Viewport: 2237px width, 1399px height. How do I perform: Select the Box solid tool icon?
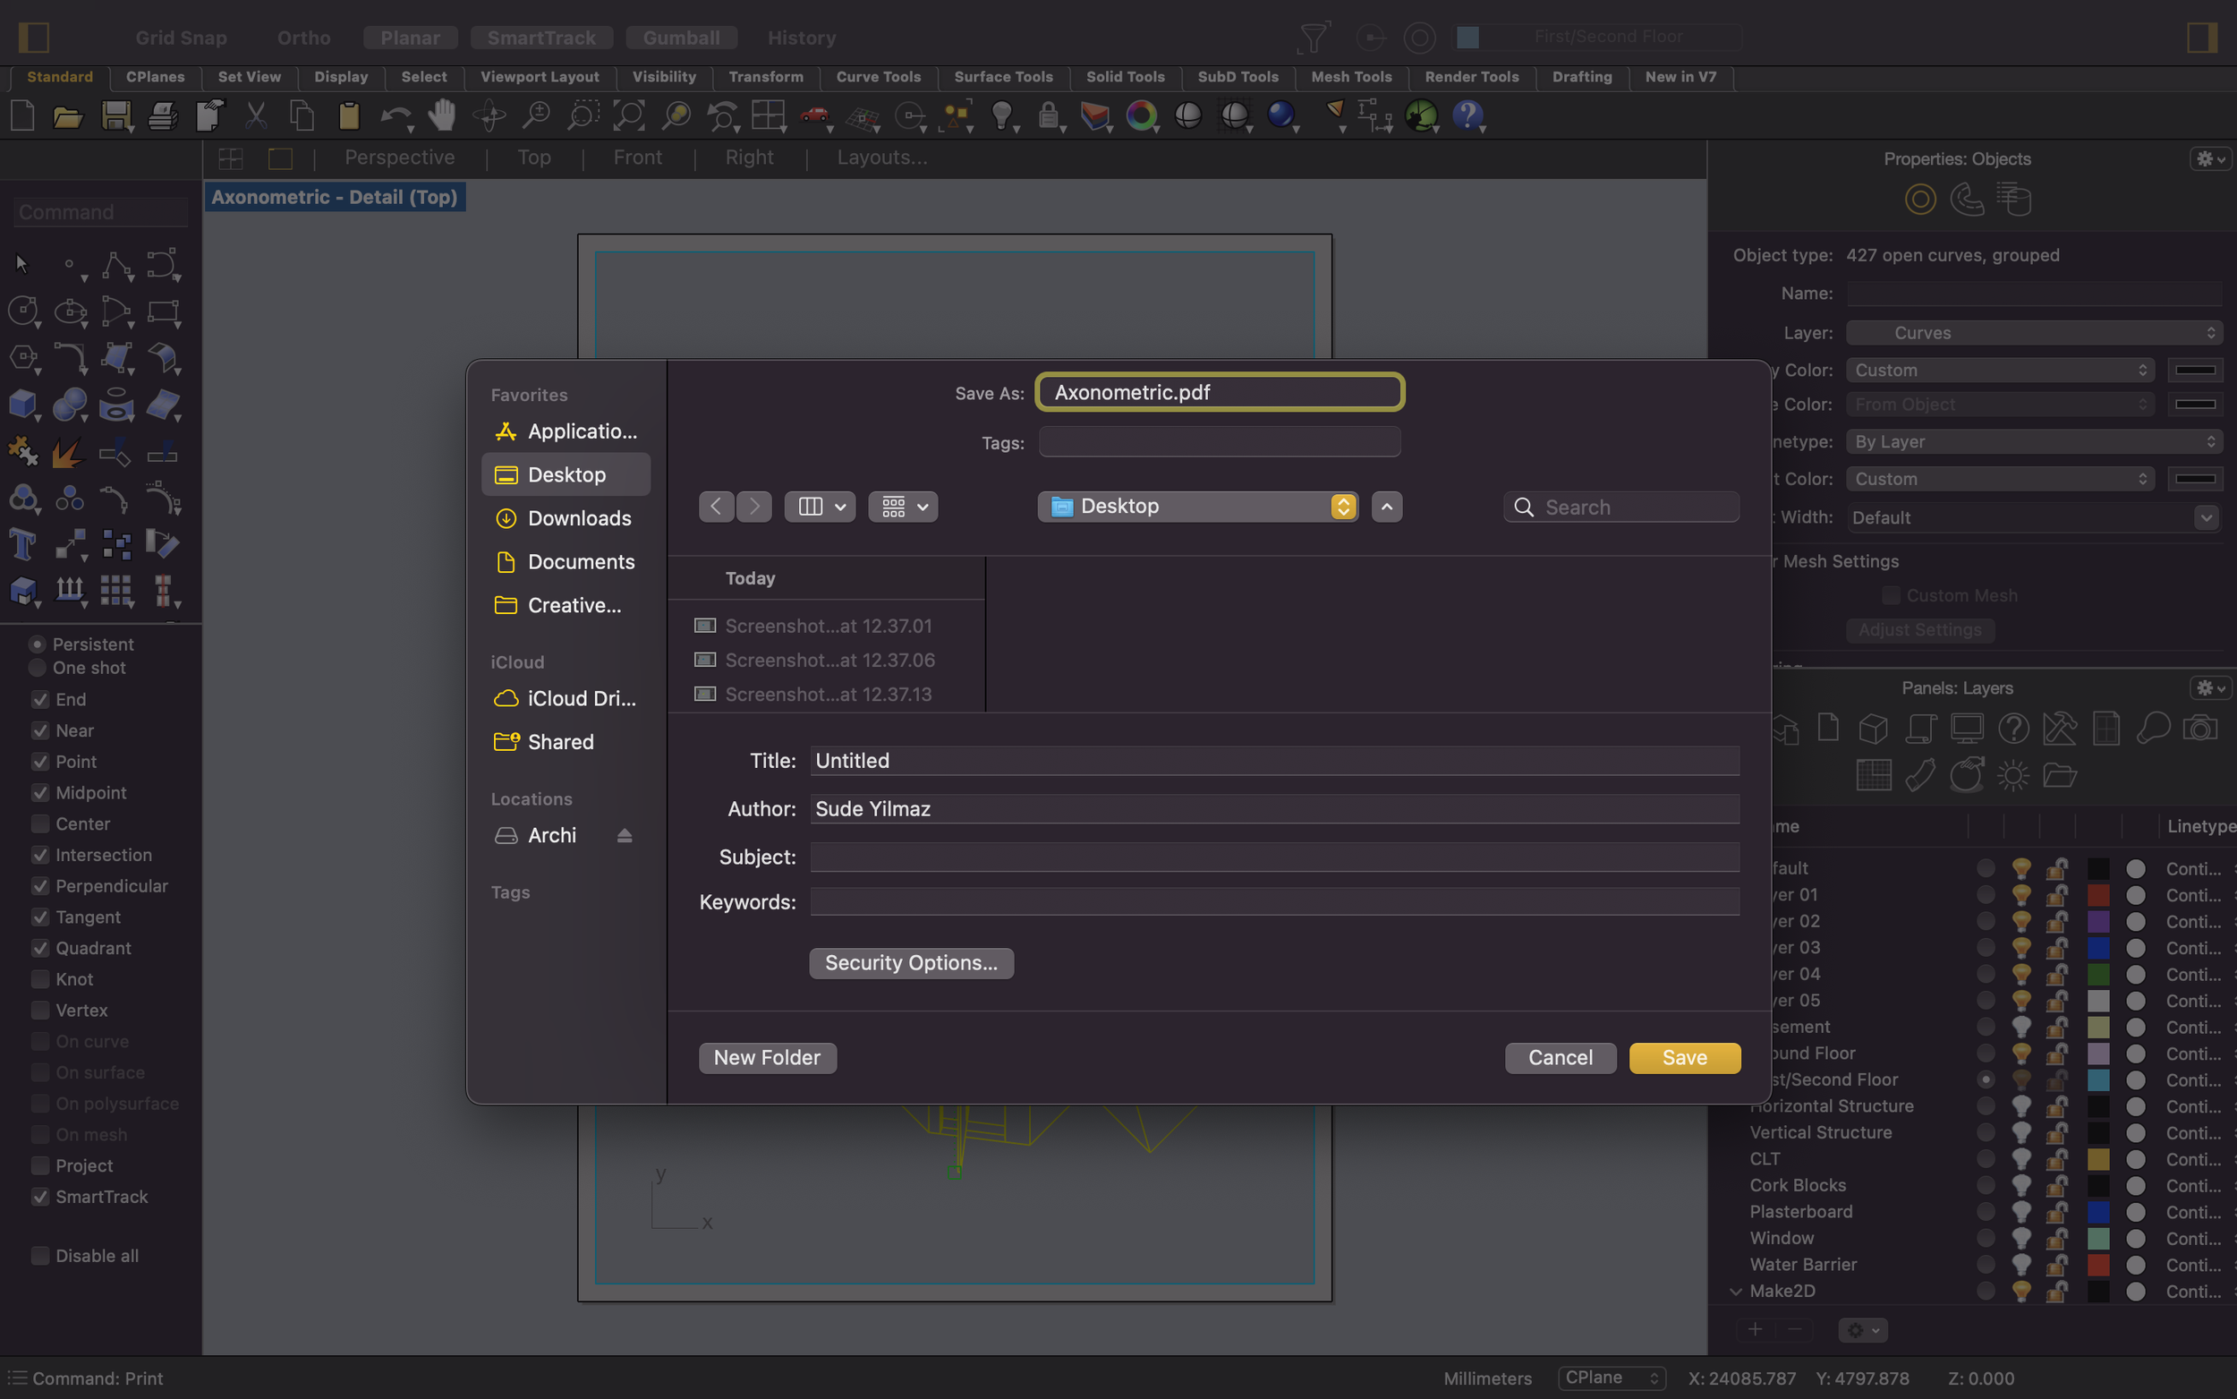click(x=22, y=405)
